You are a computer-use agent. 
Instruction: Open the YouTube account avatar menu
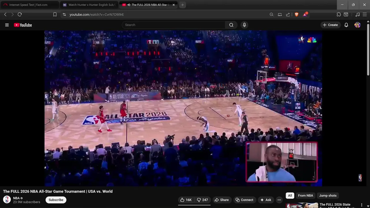pos(357,25)
